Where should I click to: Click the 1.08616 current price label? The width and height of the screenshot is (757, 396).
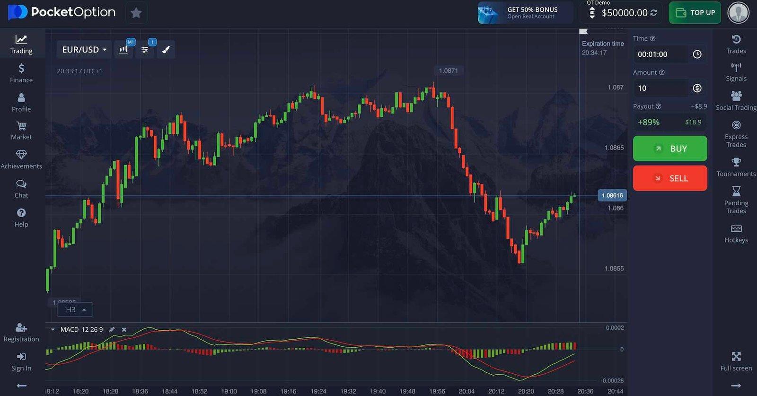612,195
